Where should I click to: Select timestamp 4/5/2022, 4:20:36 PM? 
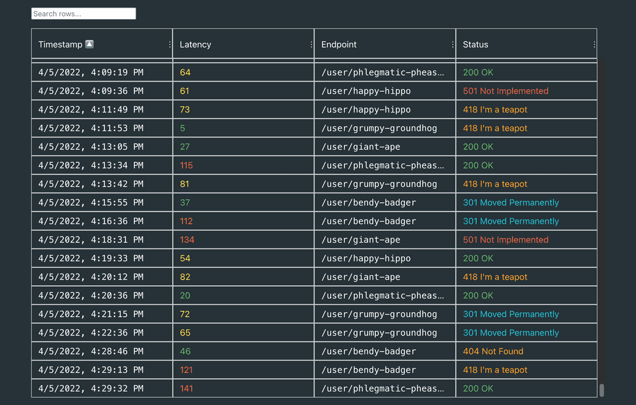91,296
